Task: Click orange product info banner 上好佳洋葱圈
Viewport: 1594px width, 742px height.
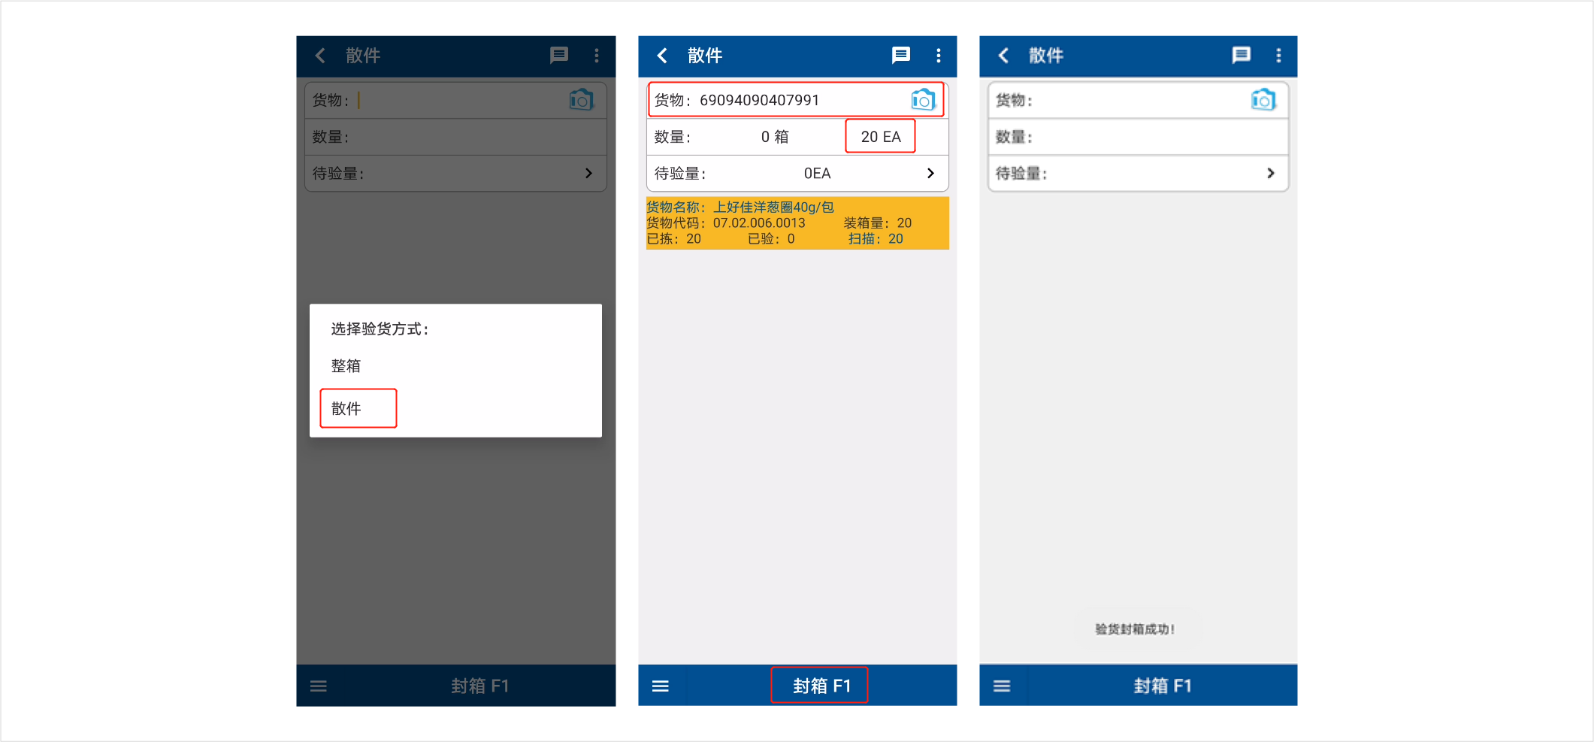Action: click(x=797, y=223)
